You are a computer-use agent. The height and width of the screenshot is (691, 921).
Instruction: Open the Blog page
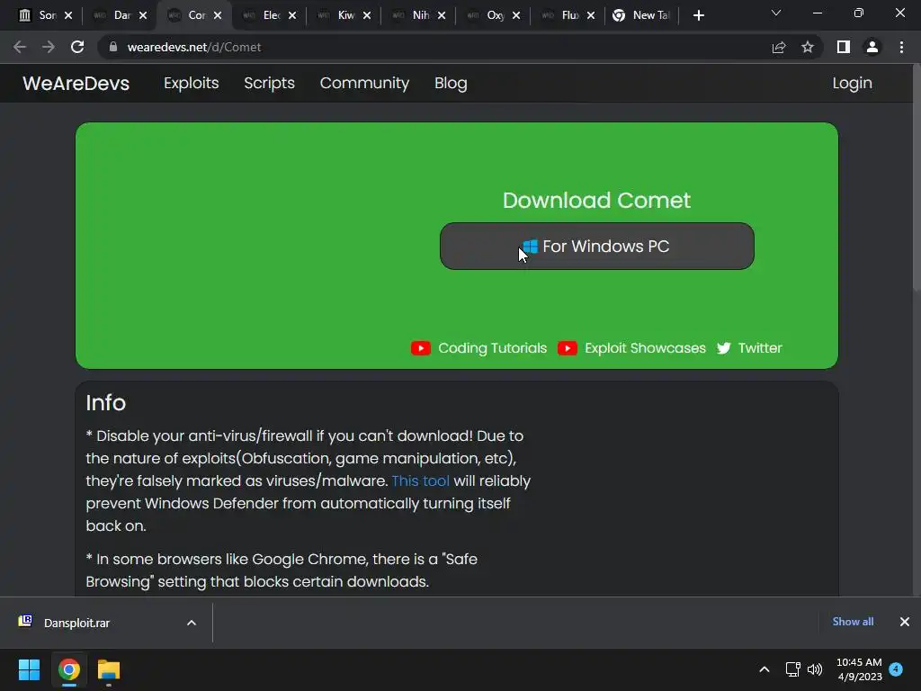coord(451,84)
